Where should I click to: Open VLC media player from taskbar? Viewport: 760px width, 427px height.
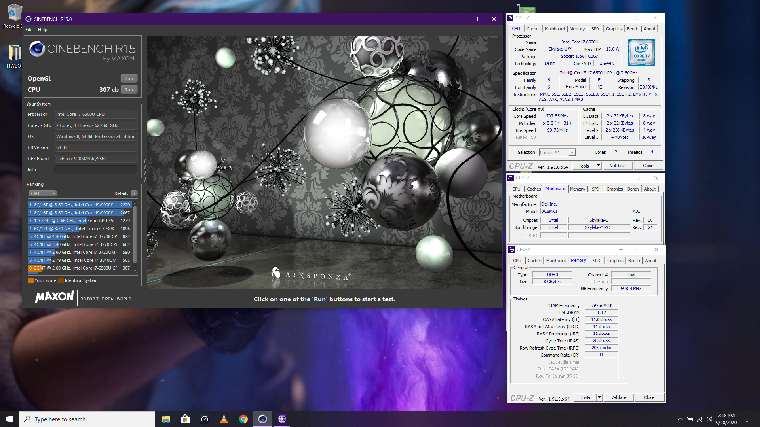(x=224, y=419)
